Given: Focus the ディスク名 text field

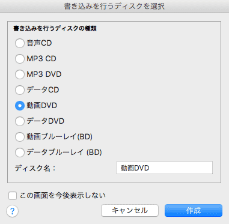Looking at the screenshot, I should click(x=165, y=168).
